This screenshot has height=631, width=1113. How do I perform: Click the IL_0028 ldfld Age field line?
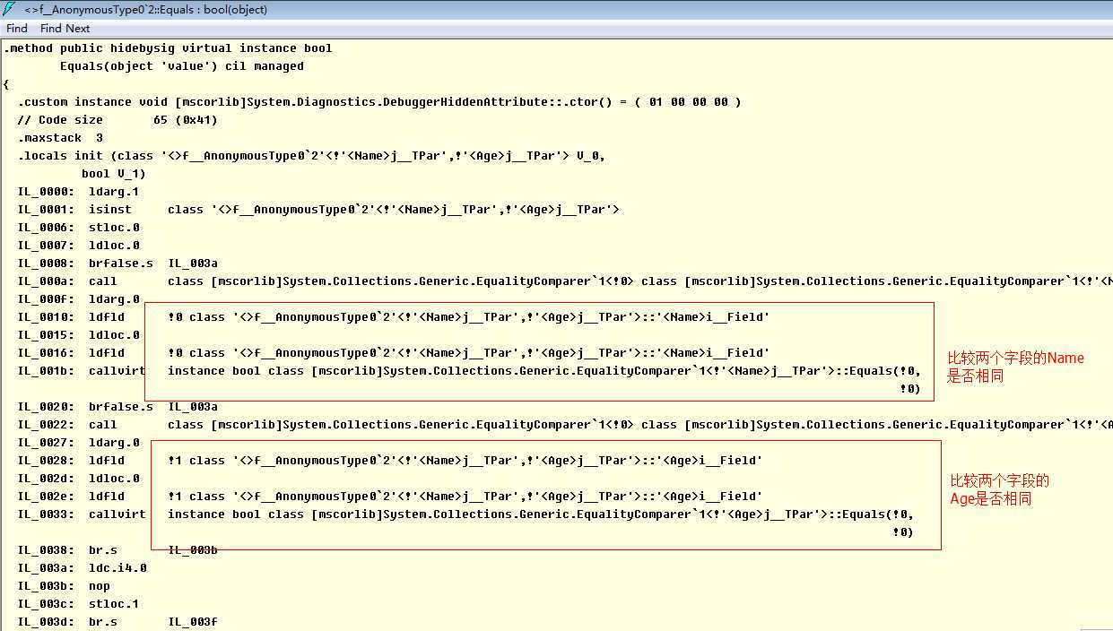pyautogui.click(x=390, y=461)
